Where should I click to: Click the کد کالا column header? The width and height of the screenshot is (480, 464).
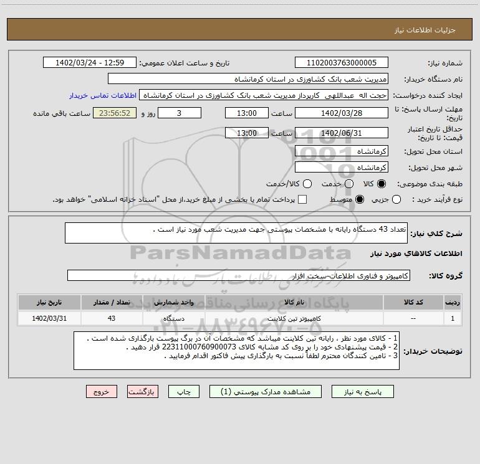pyautogui.click(x=413, y=302)
